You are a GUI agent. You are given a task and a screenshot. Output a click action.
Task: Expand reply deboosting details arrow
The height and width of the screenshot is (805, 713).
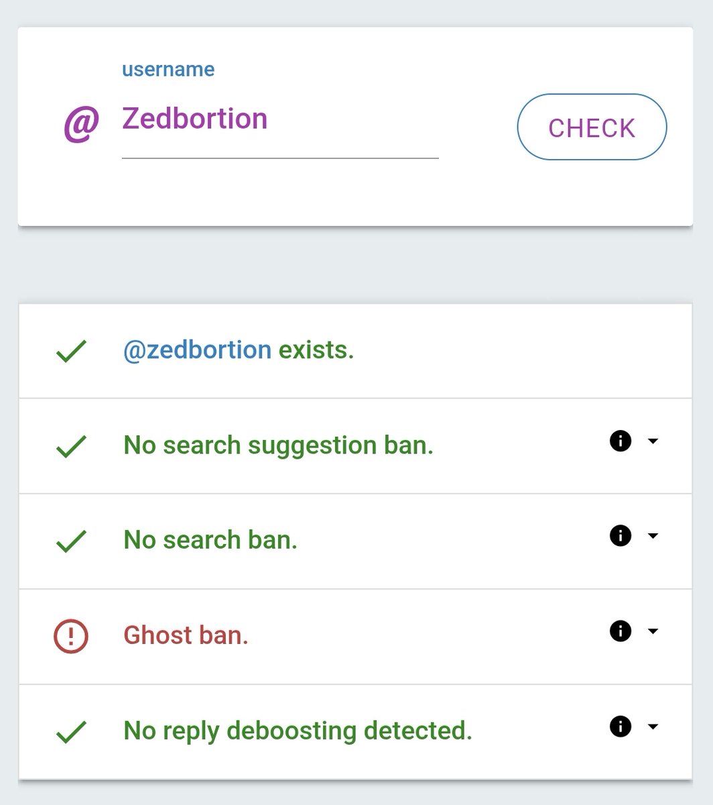click(653, 727)
